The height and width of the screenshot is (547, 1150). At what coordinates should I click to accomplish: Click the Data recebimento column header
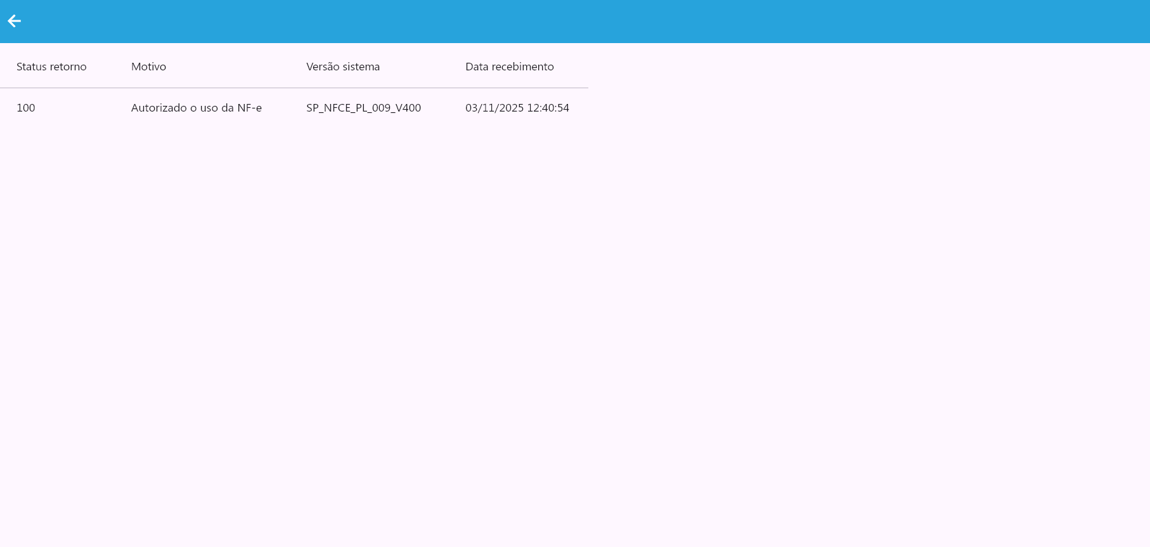(x=509, y=67)
